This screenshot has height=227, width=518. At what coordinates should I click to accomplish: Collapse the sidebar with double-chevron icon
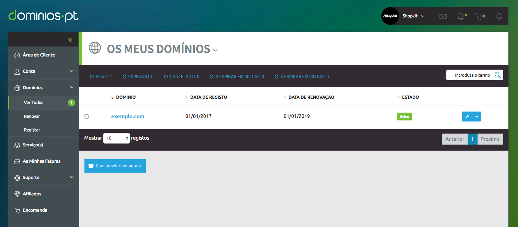[70, 40]
